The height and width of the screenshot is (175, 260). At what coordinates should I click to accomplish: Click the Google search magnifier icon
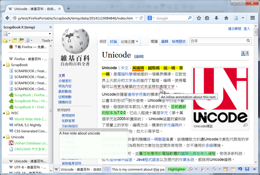click(x=190, y=18)
